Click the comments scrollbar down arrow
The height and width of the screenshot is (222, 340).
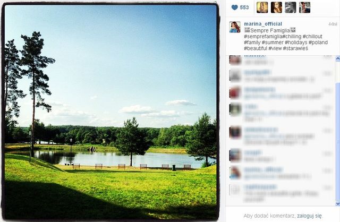338,204
